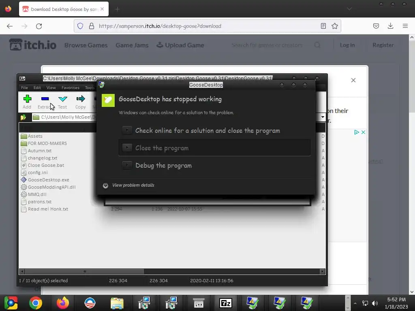Open the File menu in 7-Zip

coord(24,87)
